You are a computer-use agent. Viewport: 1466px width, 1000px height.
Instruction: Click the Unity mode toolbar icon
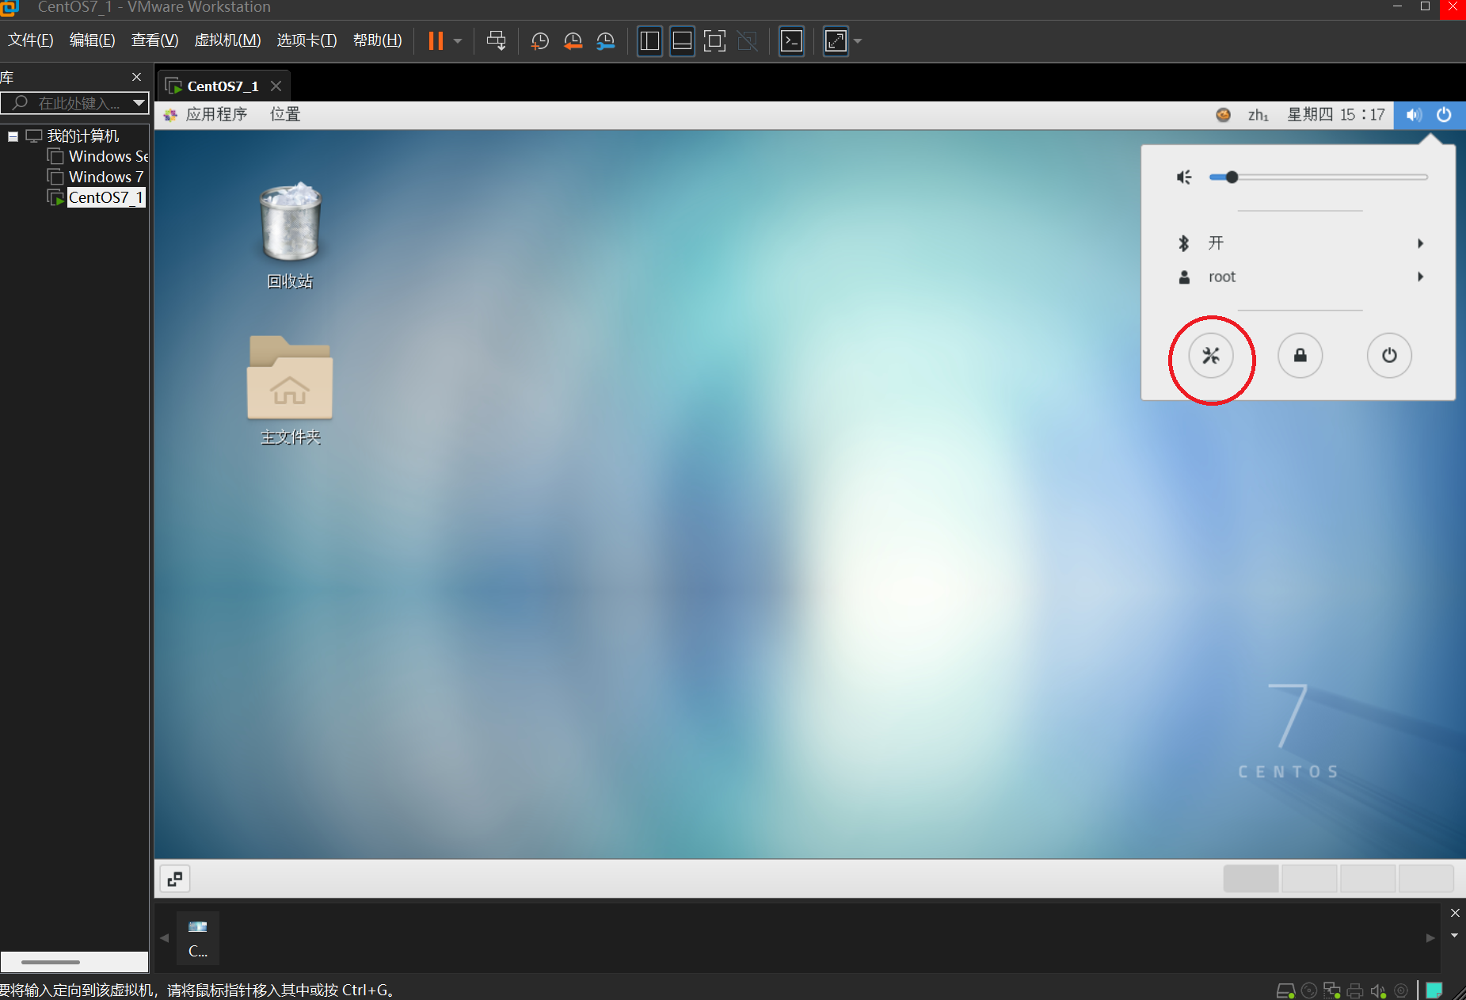pos(748,41)
